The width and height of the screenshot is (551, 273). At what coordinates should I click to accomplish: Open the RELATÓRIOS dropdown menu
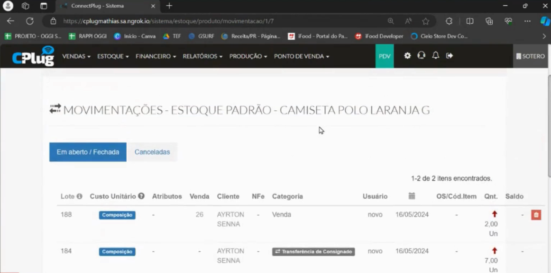pos(202,56)
